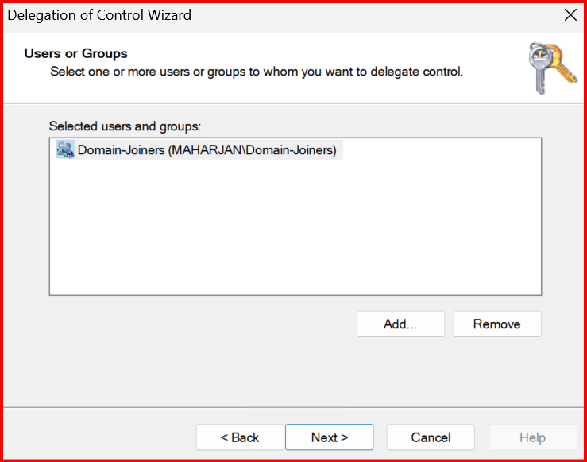Open the Add... users dialog
587x462 pixels.
pos(400,324)
